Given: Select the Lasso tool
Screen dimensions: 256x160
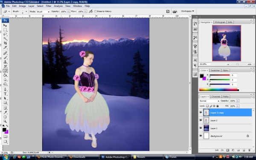Looking at the screenshot, I should (5, 34).
